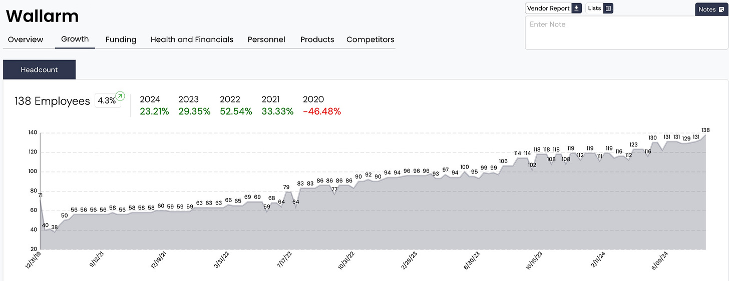Click the 2024 growth value 23.21%
Image resolution: width=729 pixels, height=281 pixels.
point(154,111)
